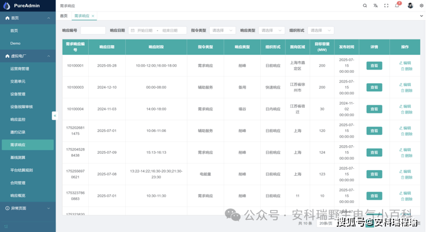Open 设备故障审核 in the sidebar
The width and height of the screenshot is (426, 232).
tap(28, 106)
